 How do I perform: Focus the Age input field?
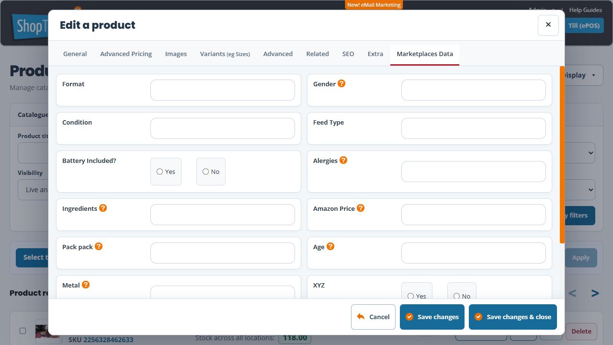474,253
